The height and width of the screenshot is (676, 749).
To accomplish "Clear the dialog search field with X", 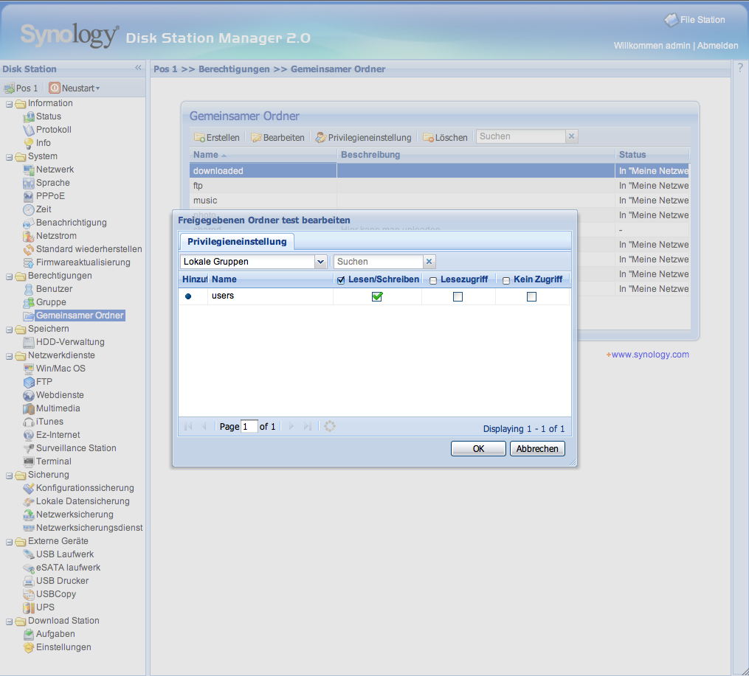I will pos(429,262).
